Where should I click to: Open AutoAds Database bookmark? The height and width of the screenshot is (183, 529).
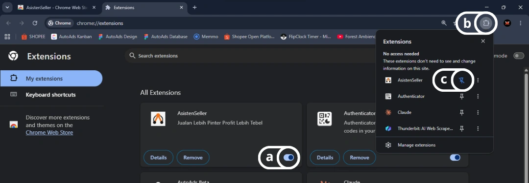(166, 37)
